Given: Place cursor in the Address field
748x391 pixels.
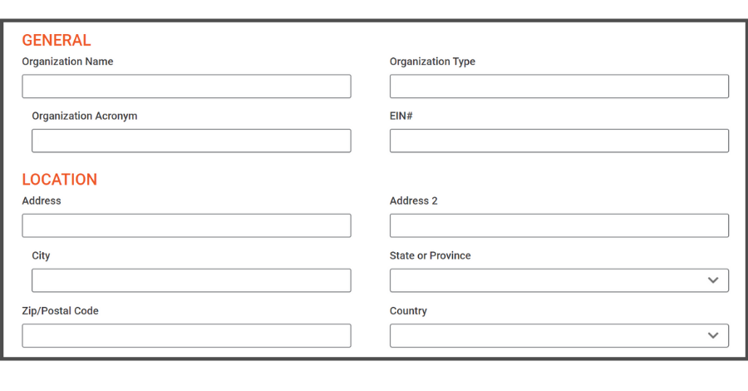Looking at the screenshot, I should coord(186,225).
